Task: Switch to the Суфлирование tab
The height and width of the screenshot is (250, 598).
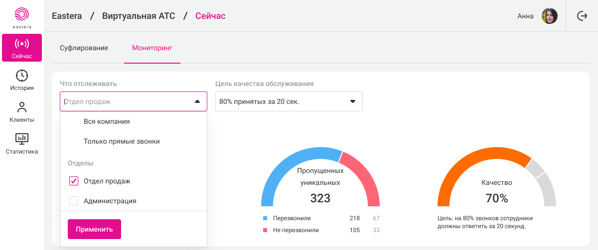Action: [84, 48]
